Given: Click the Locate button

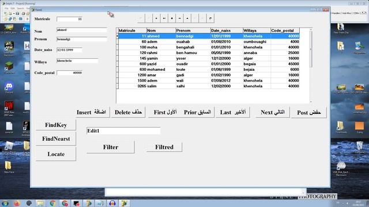Looking at the screenshot, I should [56, 154].
